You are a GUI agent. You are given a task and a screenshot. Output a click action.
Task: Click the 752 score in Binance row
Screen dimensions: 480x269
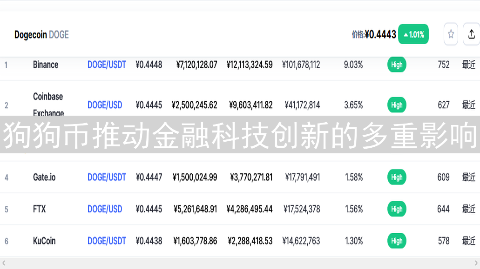(444, 65)
